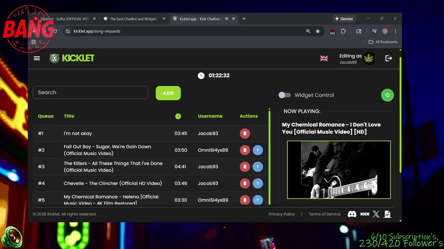The image size is (444, 249).
Task: Close the Slipknot - Sulfur tab
Action: (x=94, y=19)
